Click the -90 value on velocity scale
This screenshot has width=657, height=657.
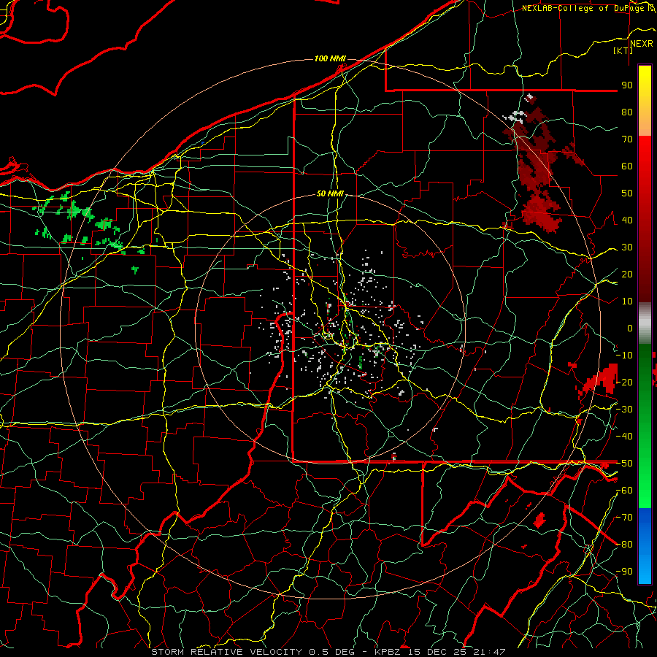coord(624,572)
